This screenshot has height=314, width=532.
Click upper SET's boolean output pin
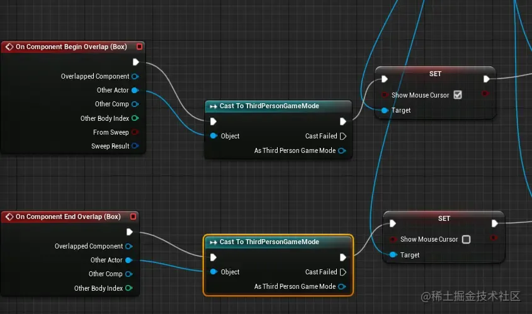point(485,93)
